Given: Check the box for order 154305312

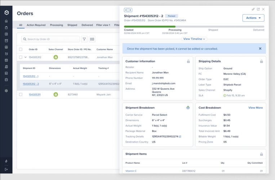Looking at the screenshot, I should coord(21,57).
